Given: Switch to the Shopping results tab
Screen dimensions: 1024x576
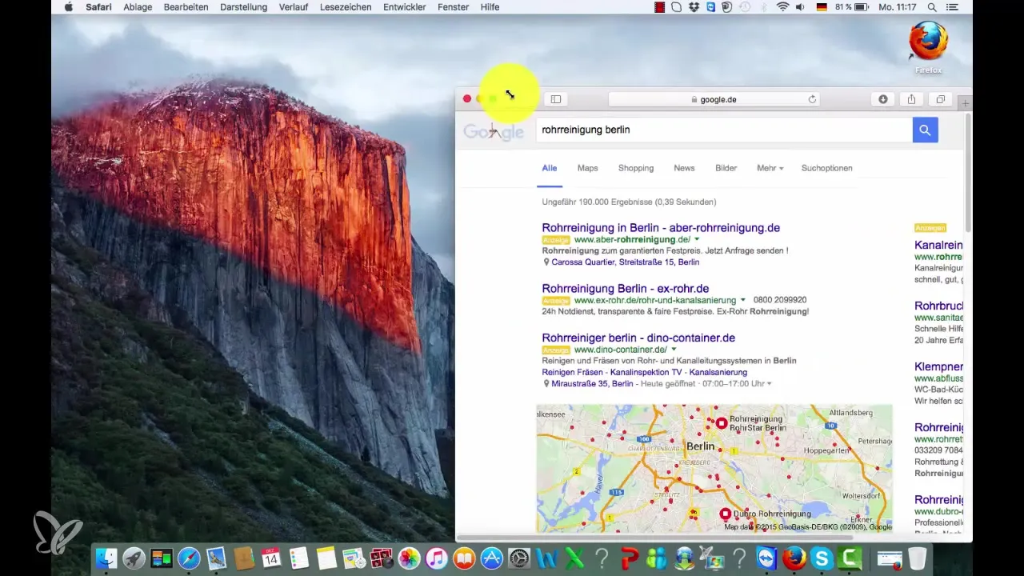Looking at the screenshot, I should point(636,168).
